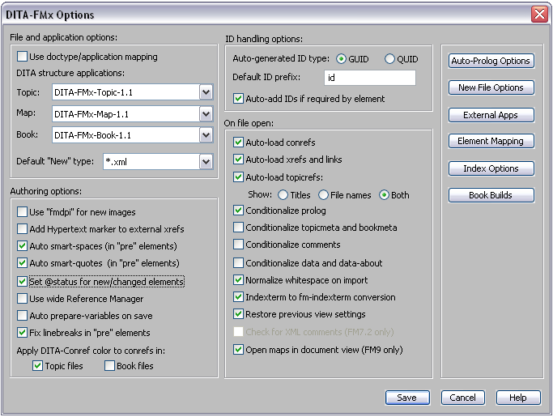This screenshot has height=417, width=553.
Task: Toggle Indexterm to fm-indexterm conversion
Action: (x=238, y=297)
